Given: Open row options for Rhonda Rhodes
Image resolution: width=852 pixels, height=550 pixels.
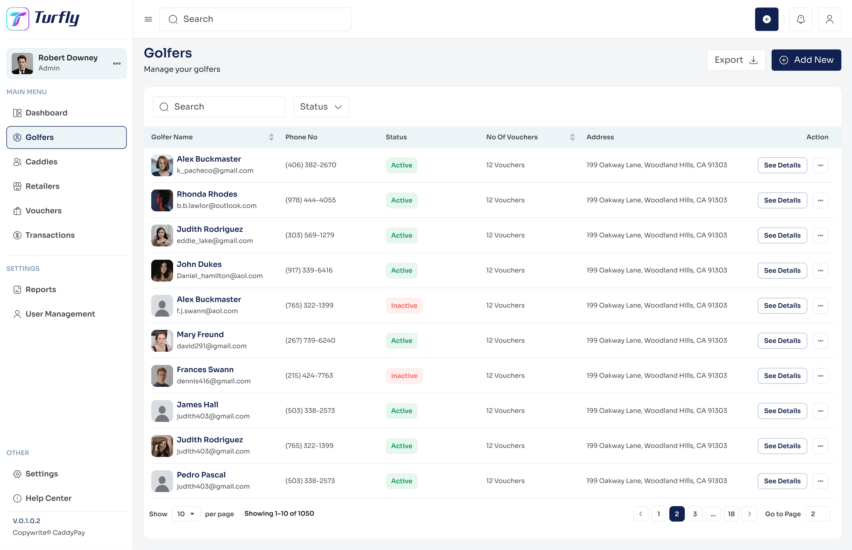Looking at the screenshot, I should 820,200.
